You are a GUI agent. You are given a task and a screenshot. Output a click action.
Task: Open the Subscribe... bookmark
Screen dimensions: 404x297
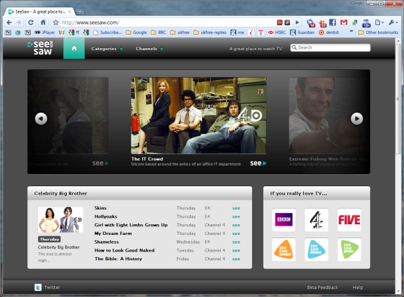107,32
